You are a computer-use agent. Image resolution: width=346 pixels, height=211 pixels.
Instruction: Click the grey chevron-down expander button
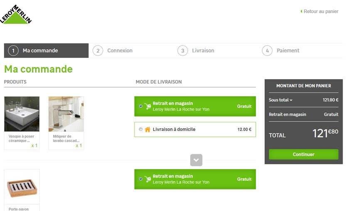click(196, 160)
